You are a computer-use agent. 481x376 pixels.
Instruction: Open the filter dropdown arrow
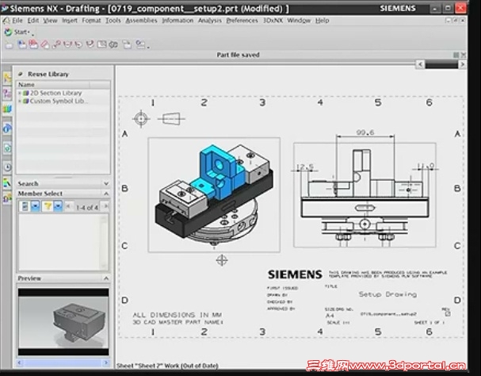click(x=58, y=206)
